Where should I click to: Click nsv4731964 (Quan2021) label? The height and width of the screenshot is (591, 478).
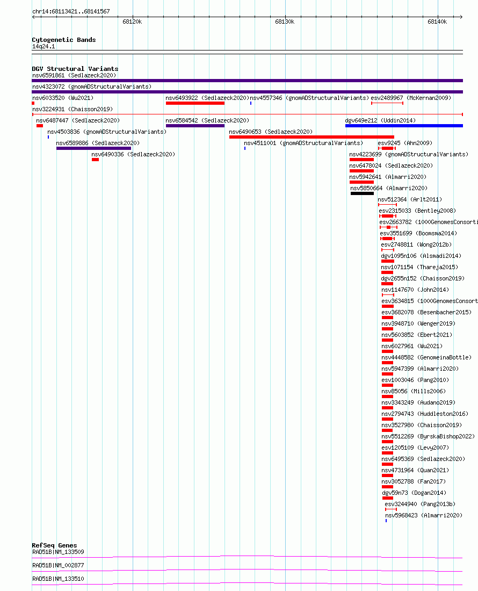[x=416, y=471]
